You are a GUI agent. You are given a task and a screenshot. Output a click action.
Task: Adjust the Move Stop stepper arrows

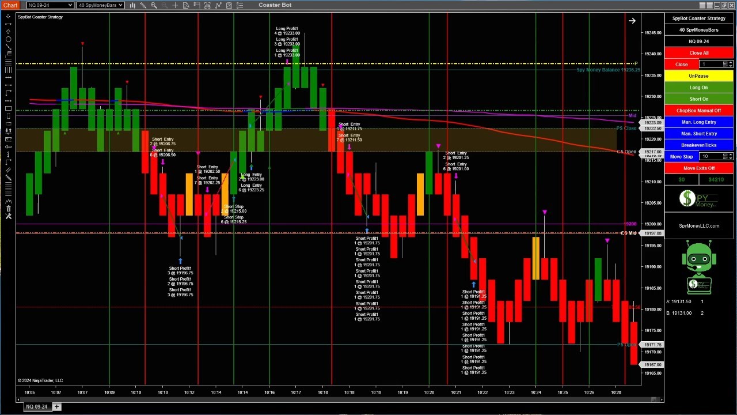click(731, 156)
